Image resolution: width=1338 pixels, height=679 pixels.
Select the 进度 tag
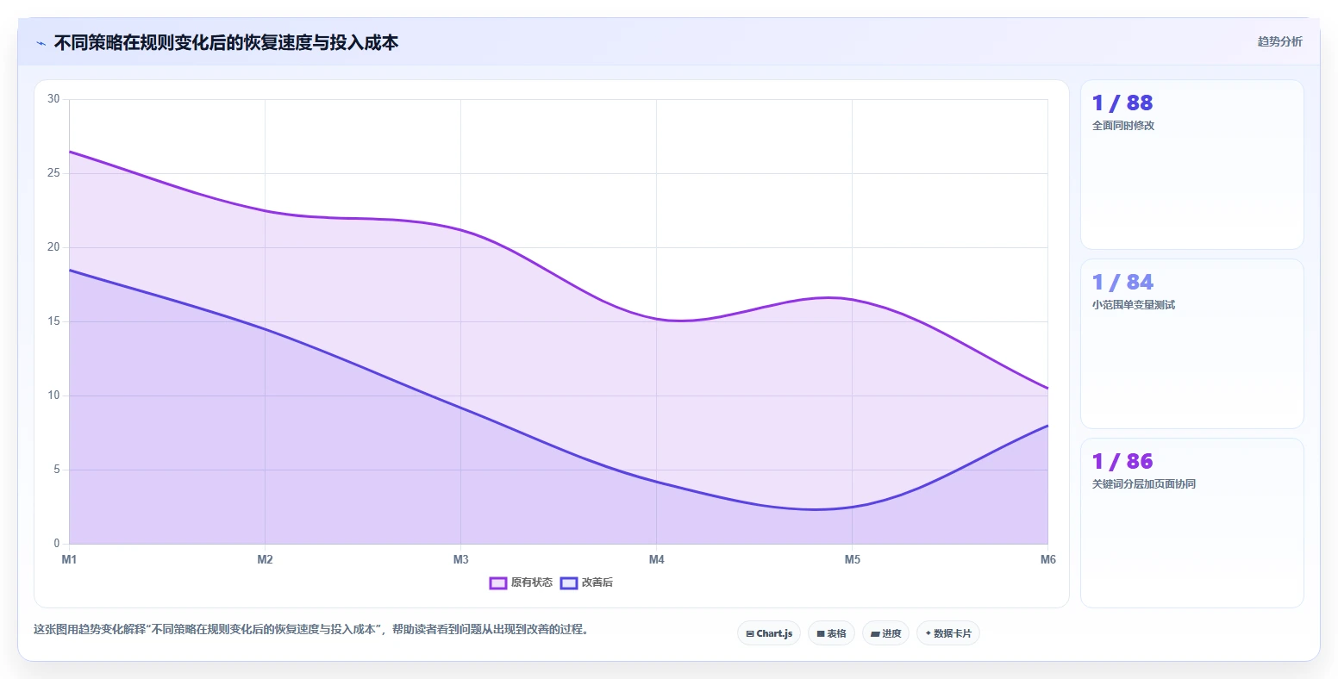pos(885,633)
